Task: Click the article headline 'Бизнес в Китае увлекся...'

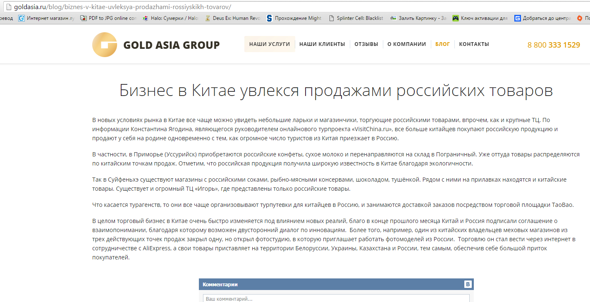Action: pyautogui.click(x=336, y=91)
